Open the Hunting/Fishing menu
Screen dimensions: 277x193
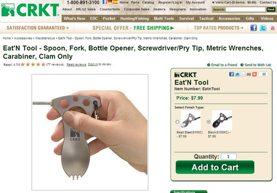pyautogui.click(x=134, y=18)
